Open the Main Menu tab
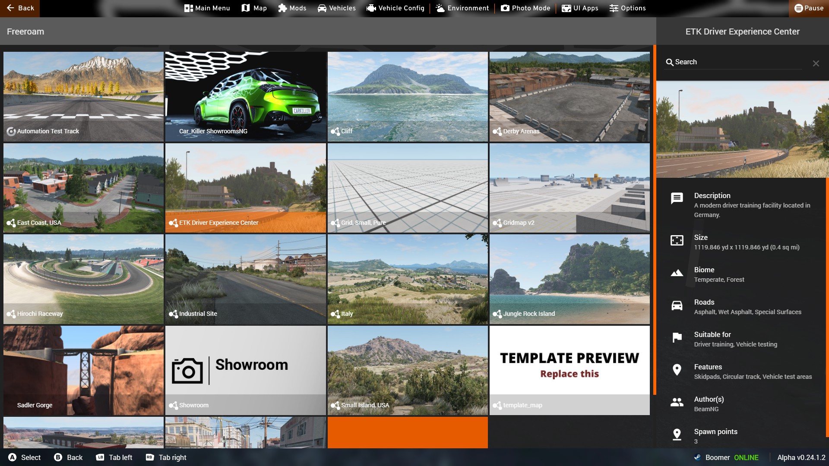 click(x=207, y=8)
